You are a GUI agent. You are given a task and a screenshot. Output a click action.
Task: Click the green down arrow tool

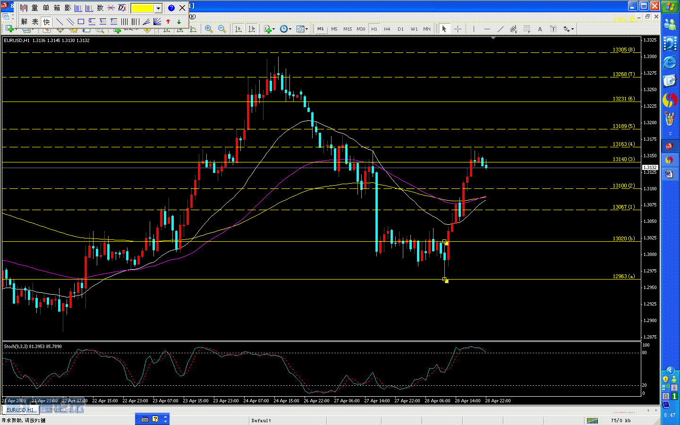(179, 22)
